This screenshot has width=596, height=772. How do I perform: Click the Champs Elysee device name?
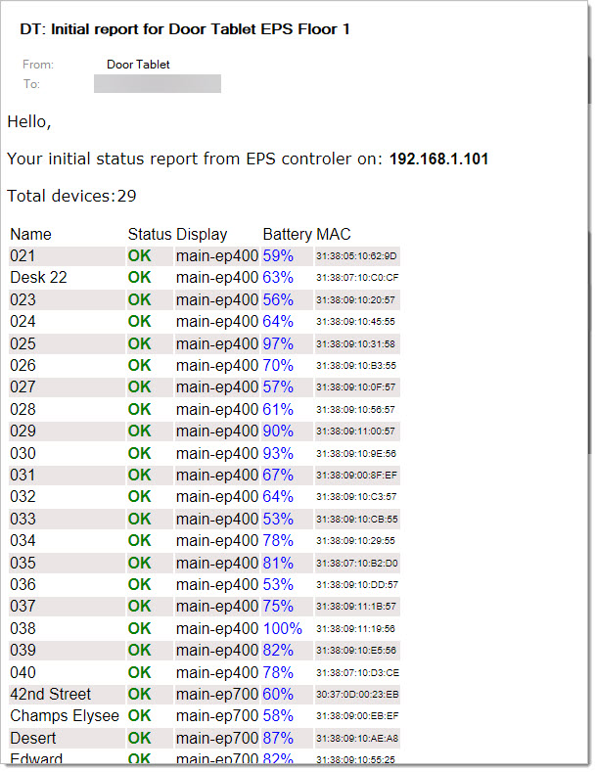tap(65, 716)
